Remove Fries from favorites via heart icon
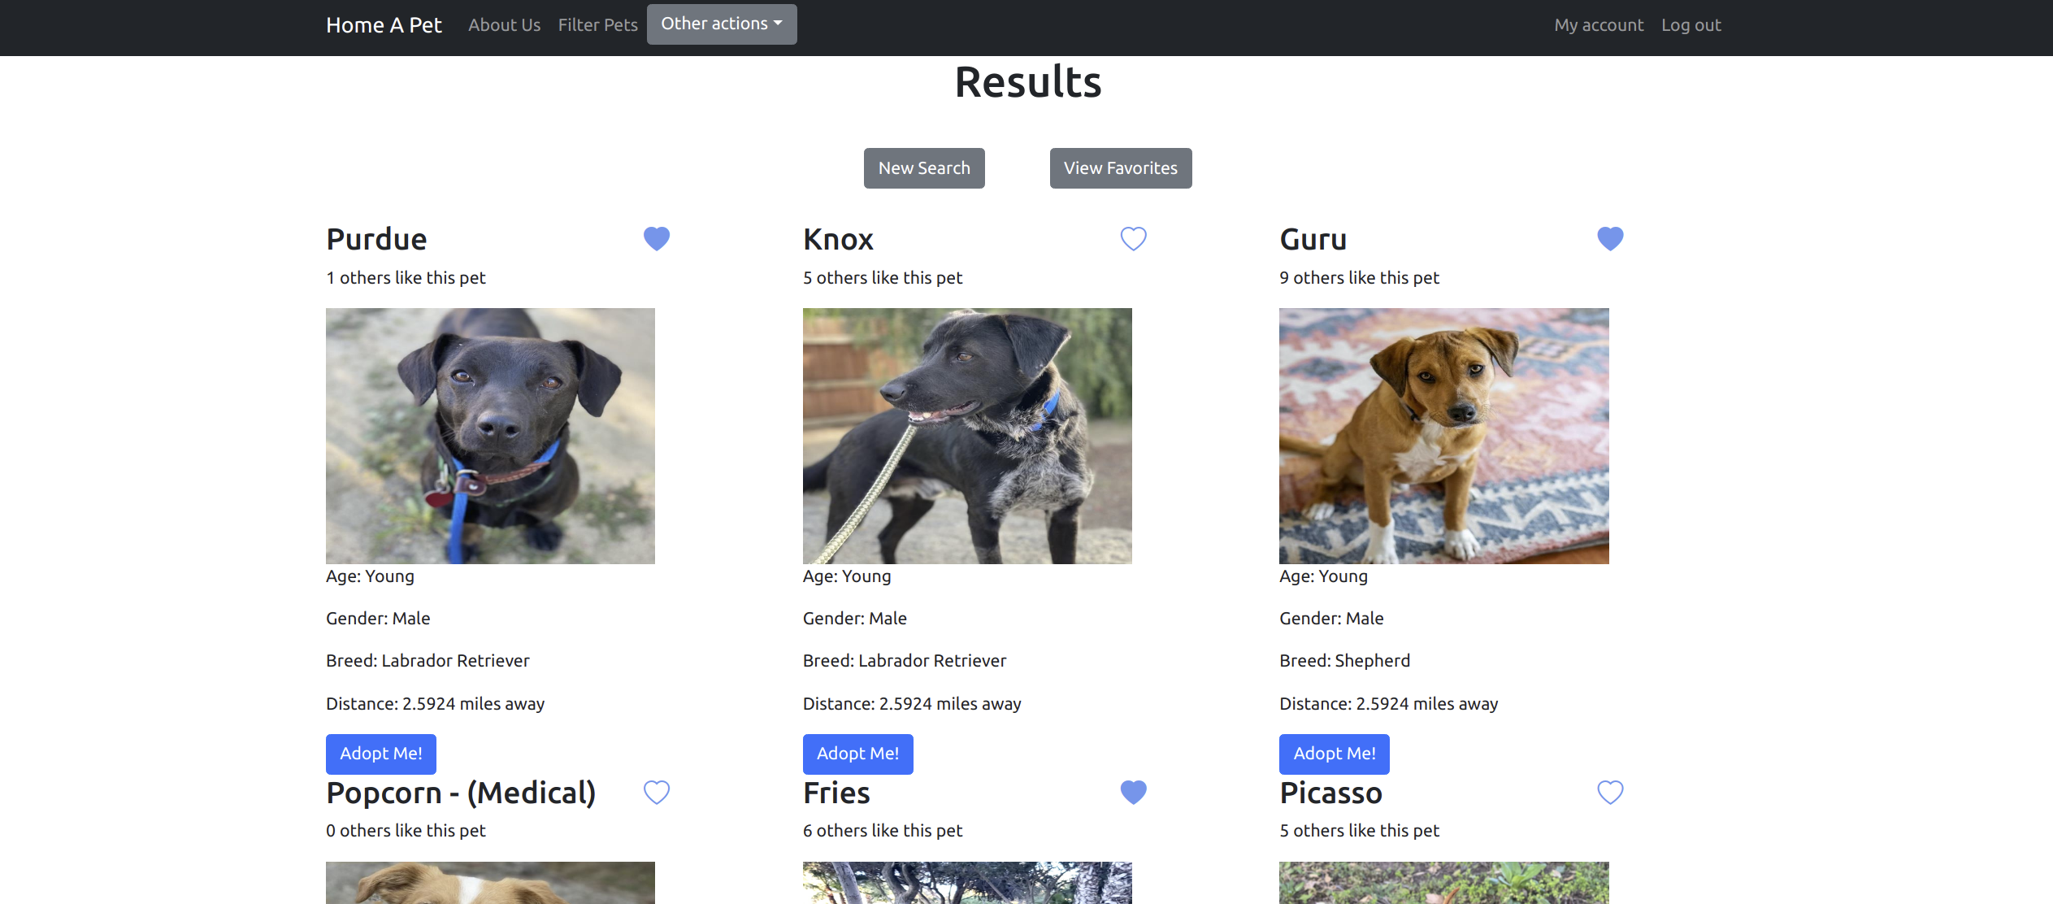 point(1134,792)
